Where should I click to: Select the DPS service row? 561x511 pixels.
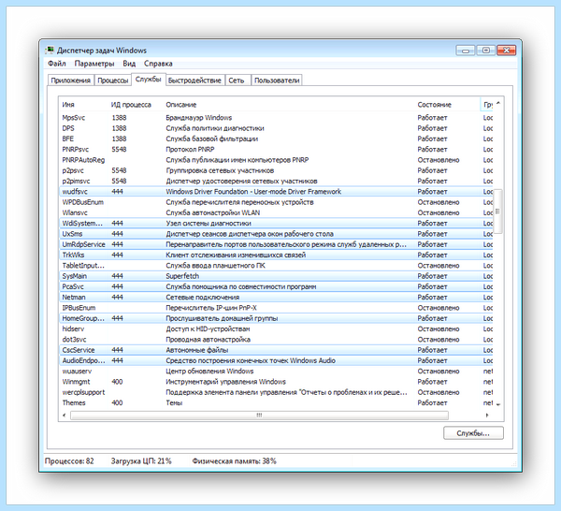276,128
